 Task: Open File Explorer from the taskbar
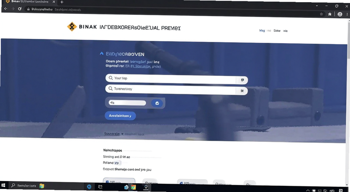(42, 185)
